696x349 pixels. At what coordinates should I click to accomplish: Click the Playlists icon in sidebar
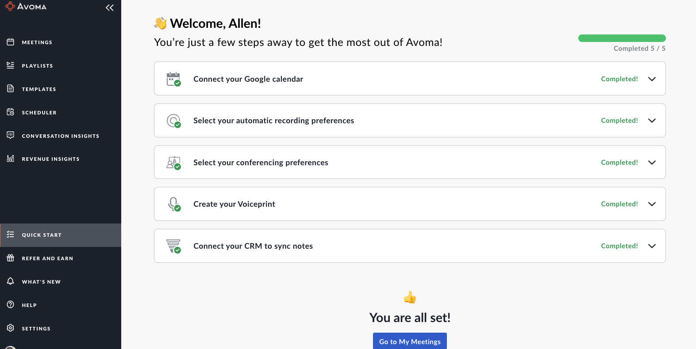click(11, 65)
